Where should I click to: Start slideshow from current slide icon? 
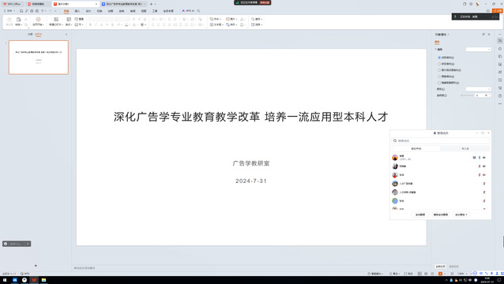[38, 20]
